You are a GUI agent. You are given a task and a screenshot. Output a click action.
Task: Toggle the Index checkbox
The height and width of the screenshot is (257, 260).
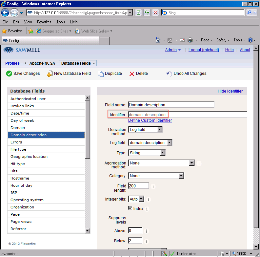tap(130, 208)
